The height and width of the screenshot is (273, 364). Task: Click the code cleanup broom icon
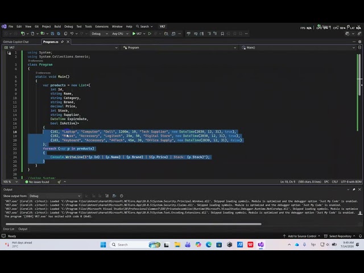point(59,182)
